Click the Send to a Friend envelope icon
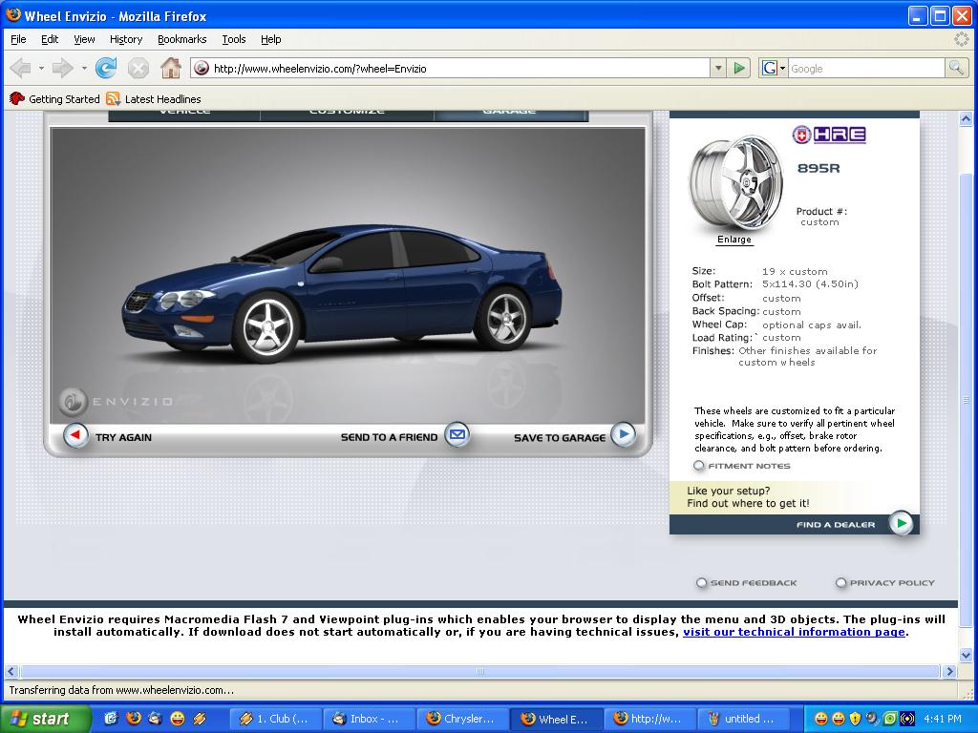978x733 pixels. click(x=457, y=434)
